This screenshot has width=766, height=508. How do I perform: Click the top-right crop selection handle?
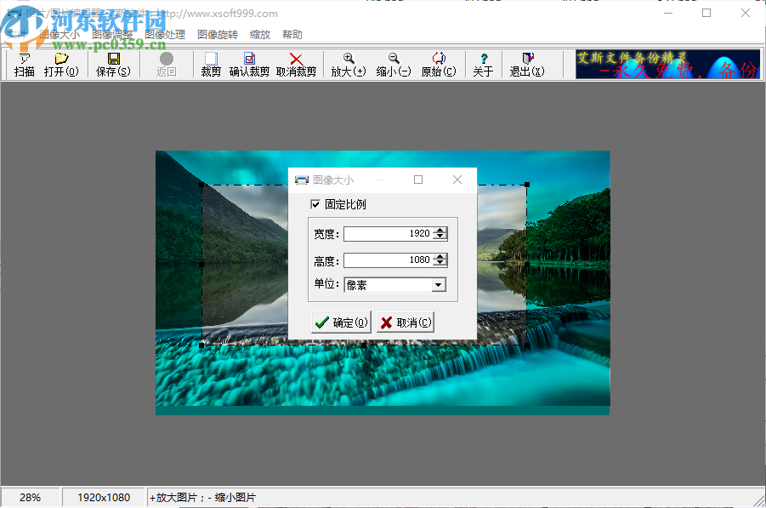pyautogui.click(x=527, y=185)
